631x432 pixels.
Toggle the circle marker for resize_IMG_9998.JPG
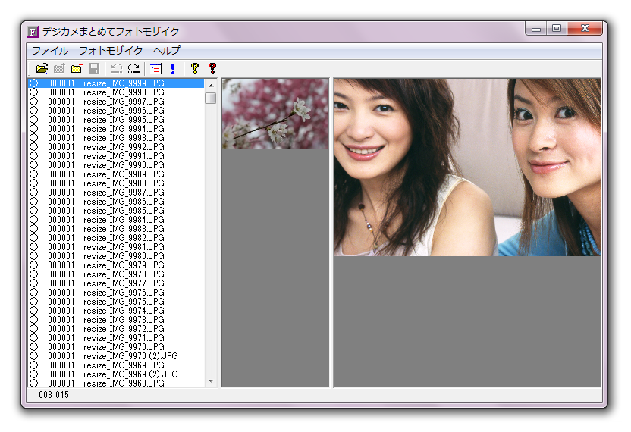(x=33, y=92)
